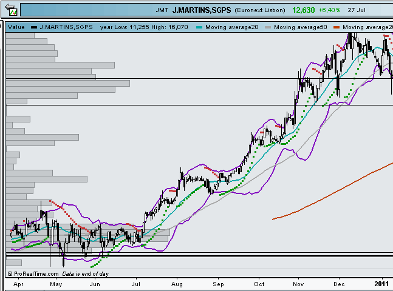Click the +6,40% change value
Viewport: 393px width, 291px height.
point(329,10)
